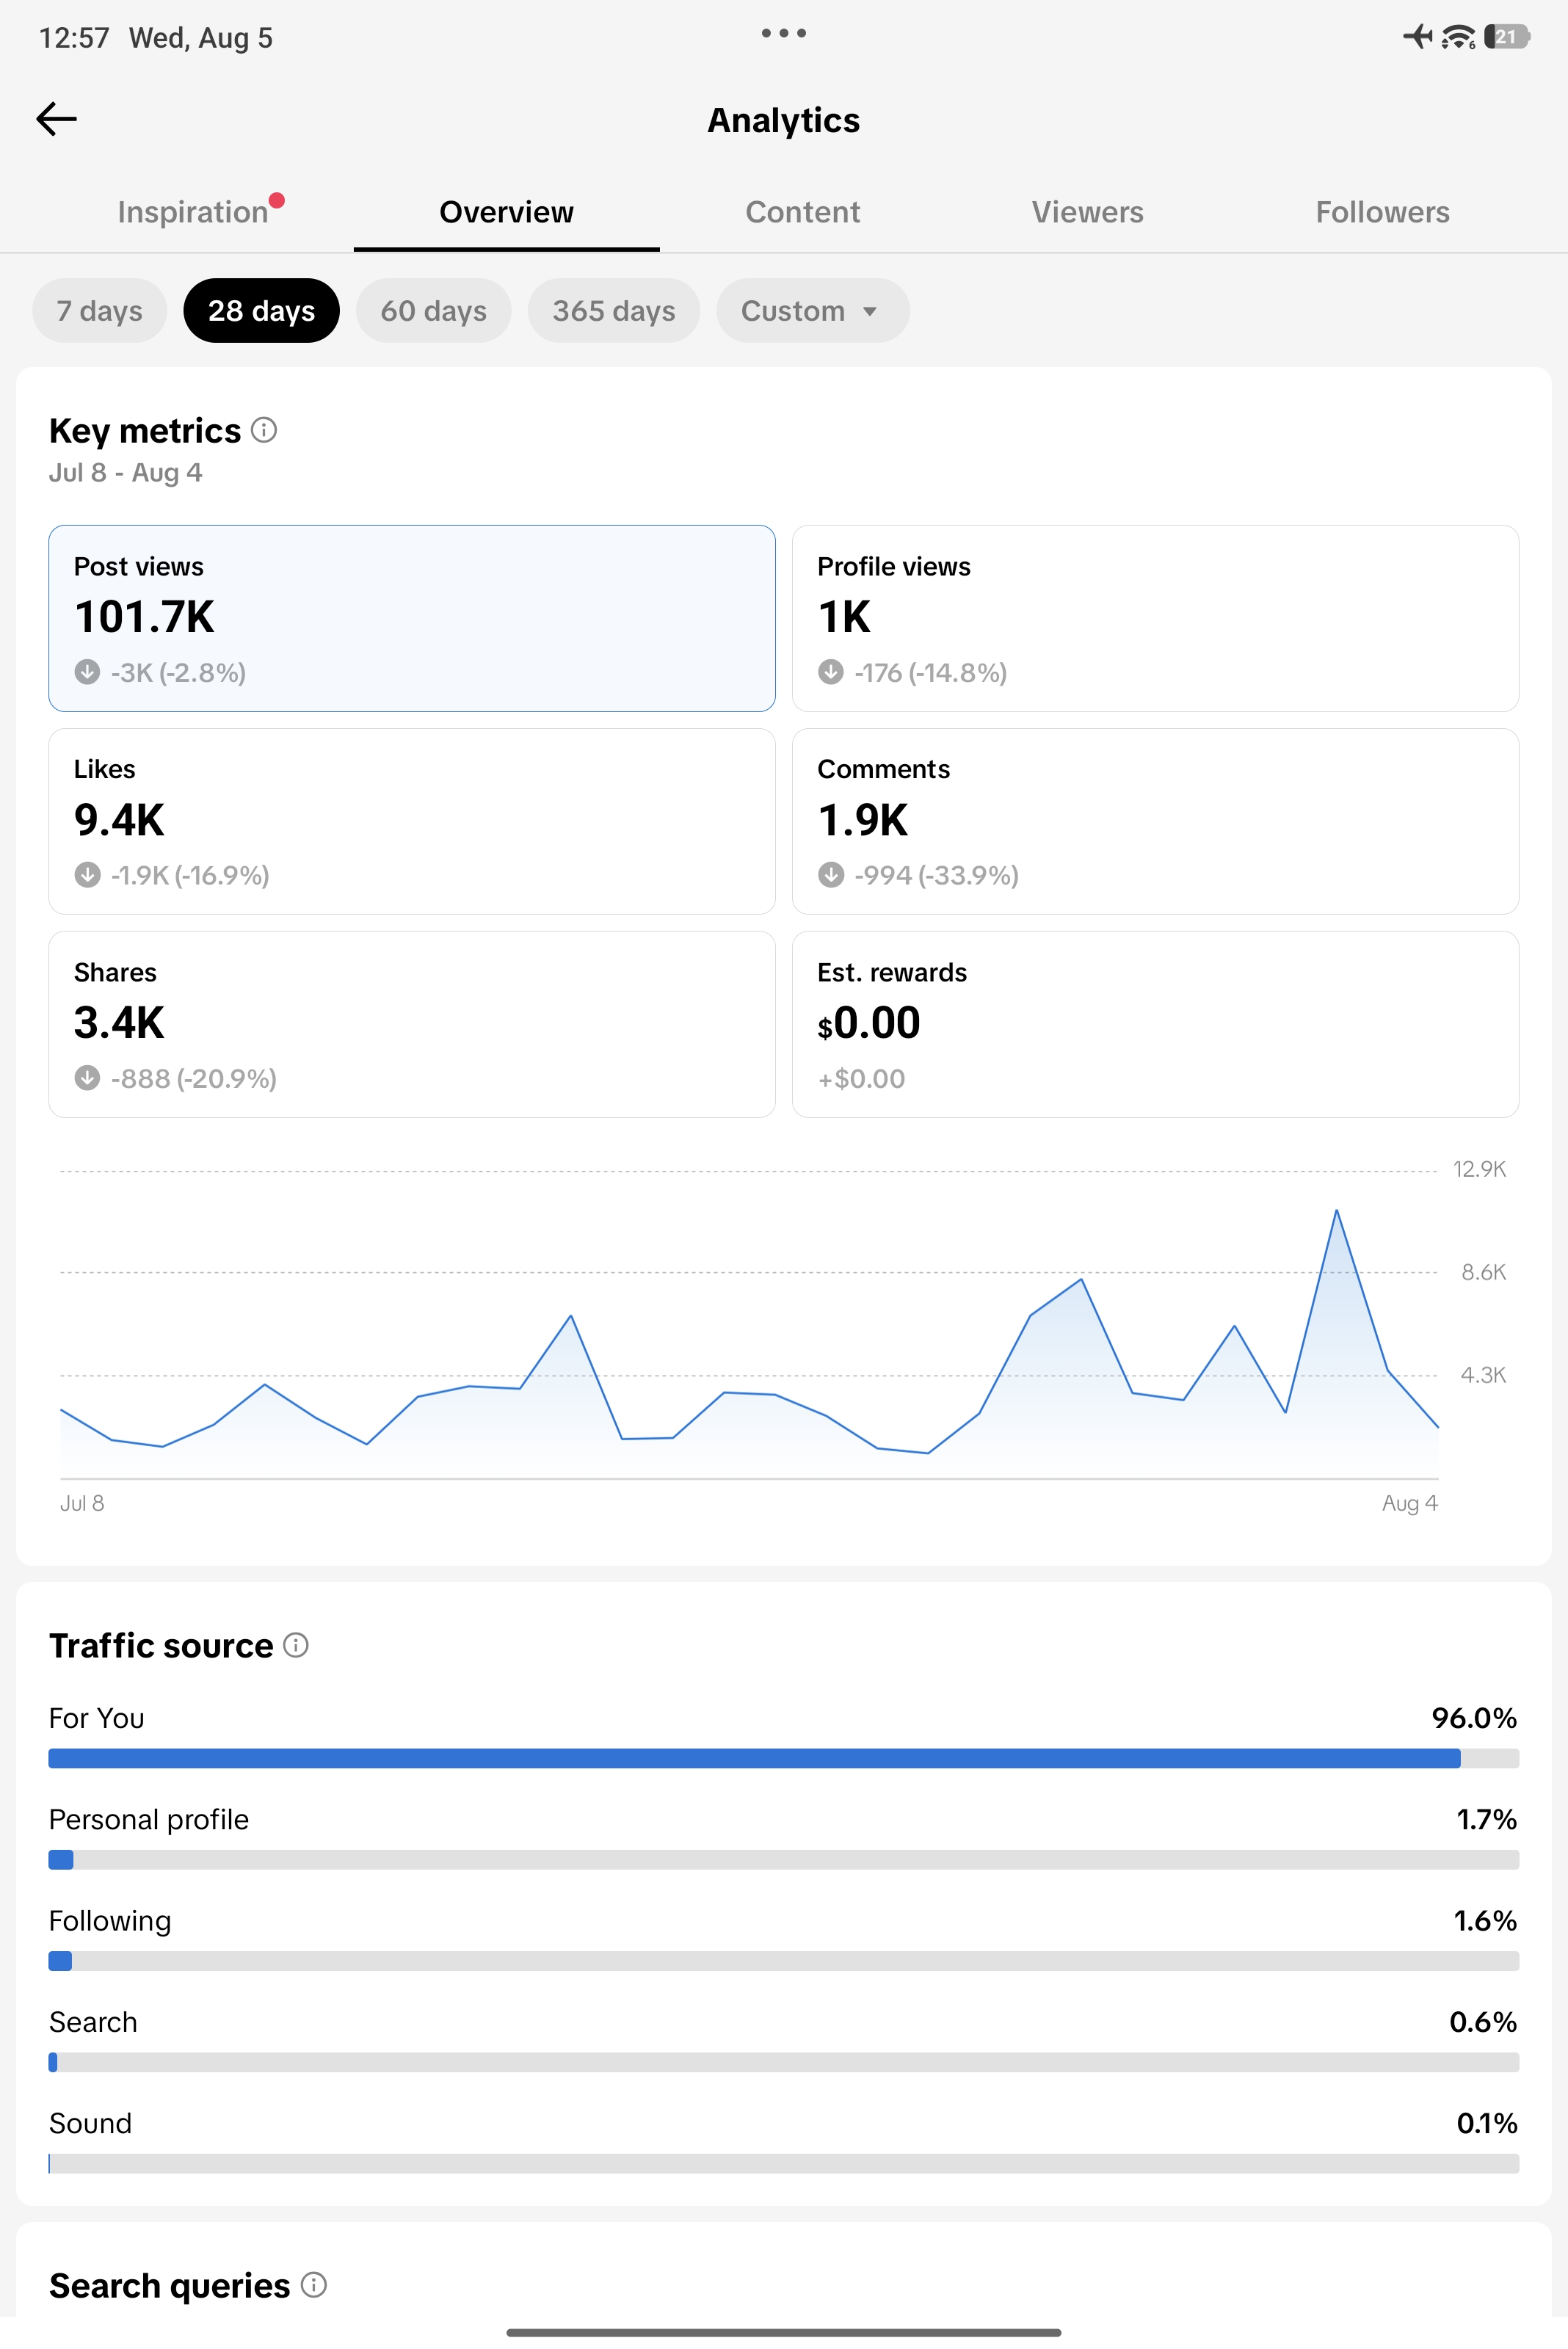Switch to the Content tab
Screen dimensions: 1568x2349
click(803, 212)
